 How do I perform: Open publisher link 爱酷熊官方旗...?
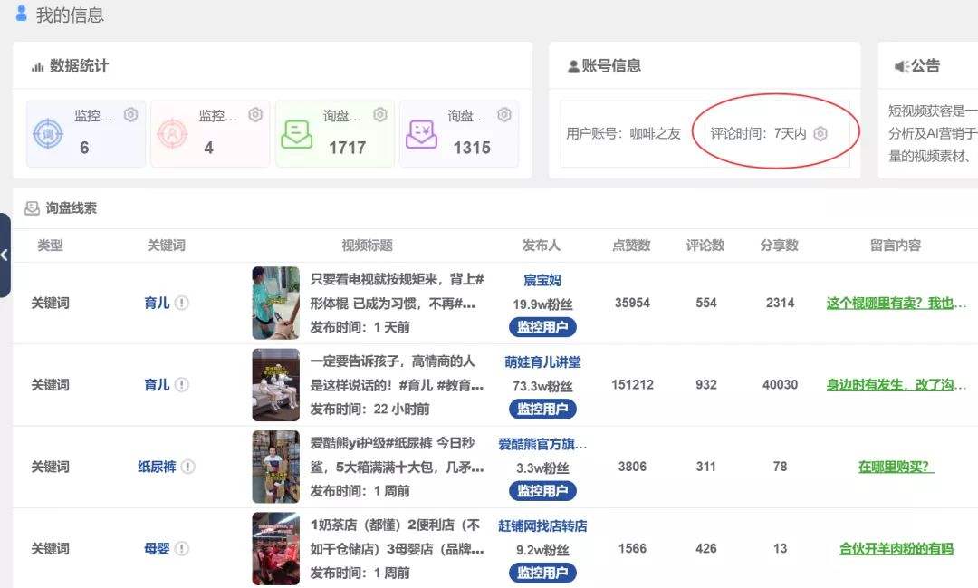click(542, 444)
